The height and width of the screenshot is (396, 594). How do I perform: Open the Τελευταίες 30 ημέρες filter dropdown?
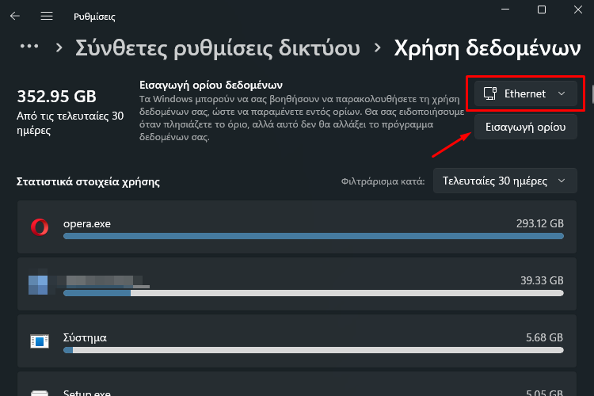pos(505,181)
